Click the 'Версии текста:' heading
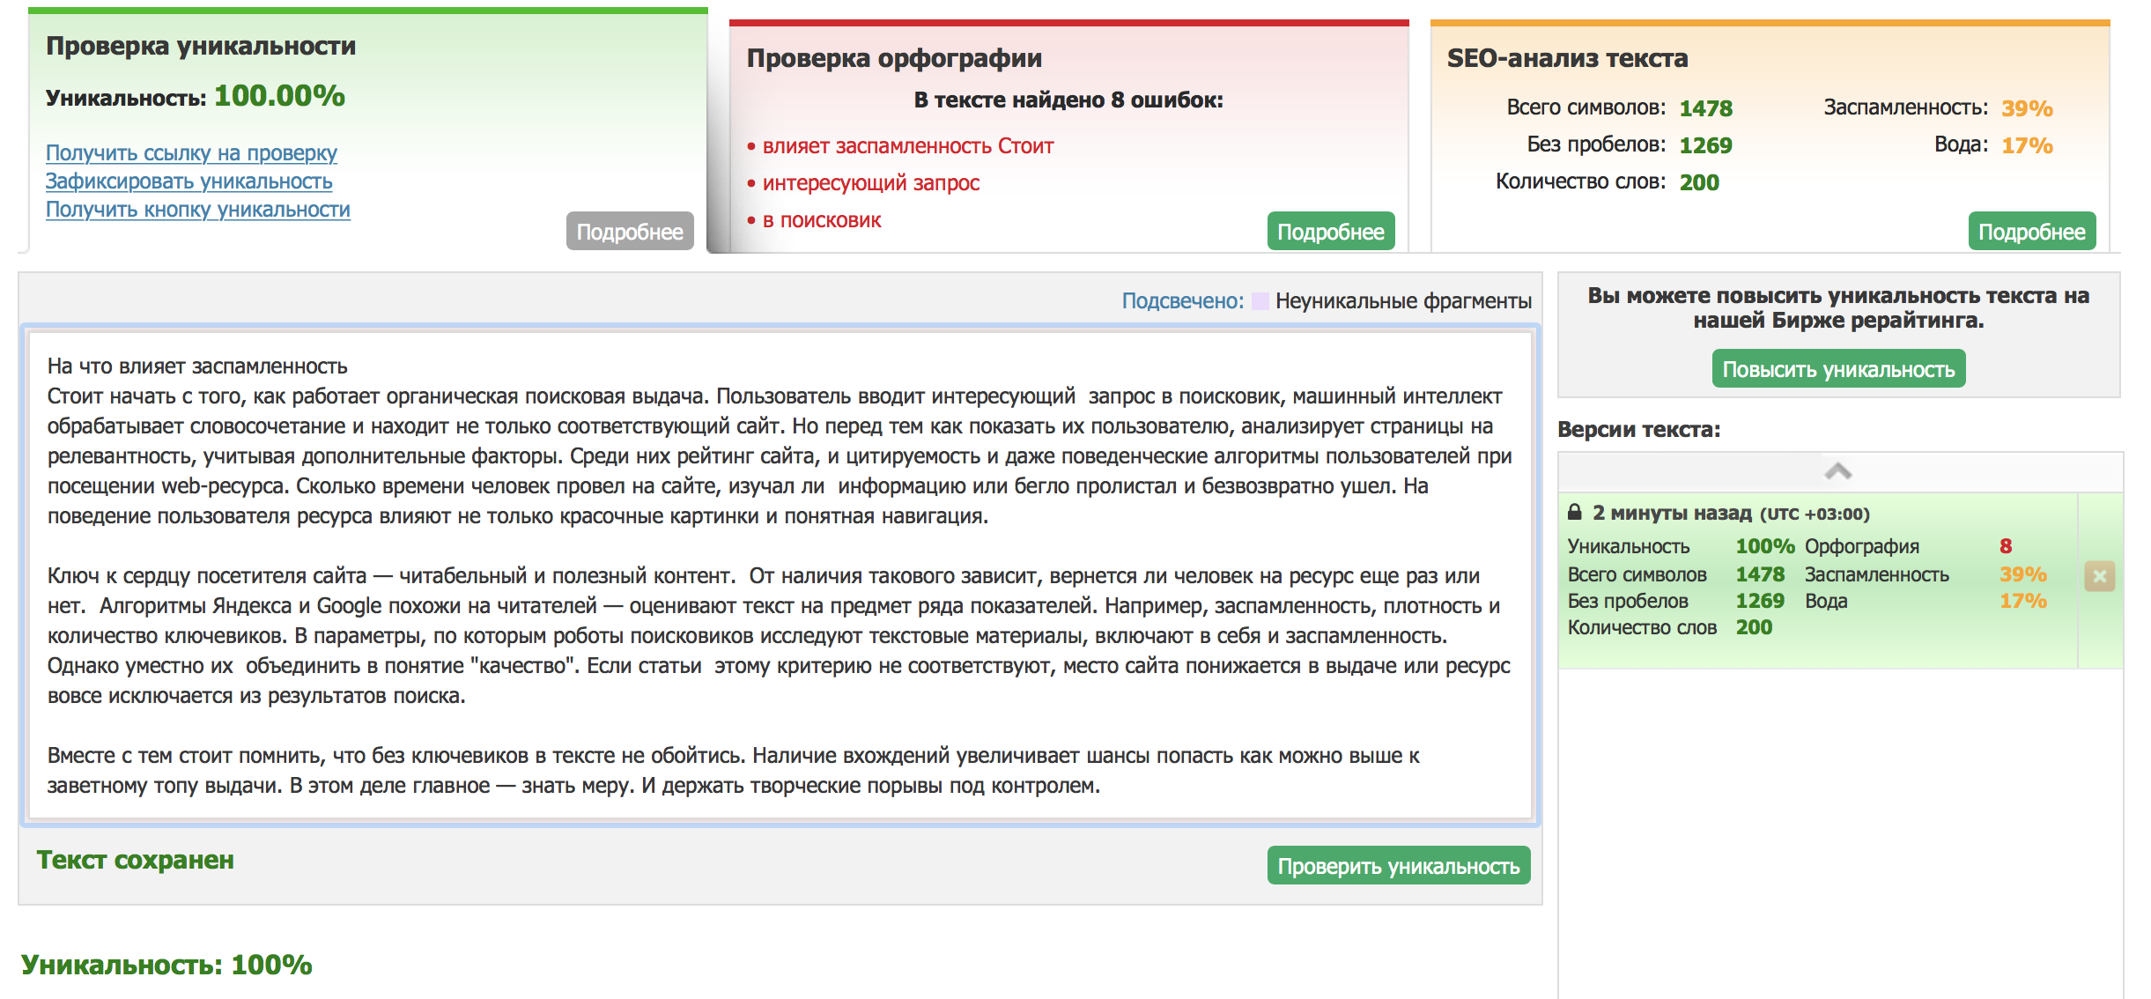This screenshot has width=2151, height=999. pos(1638,429)
